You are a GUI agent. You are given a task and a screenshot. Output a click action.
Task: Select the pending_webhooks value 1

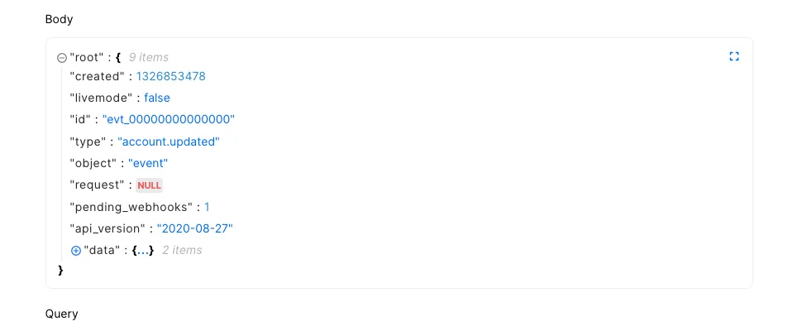[x=207, y=207]
